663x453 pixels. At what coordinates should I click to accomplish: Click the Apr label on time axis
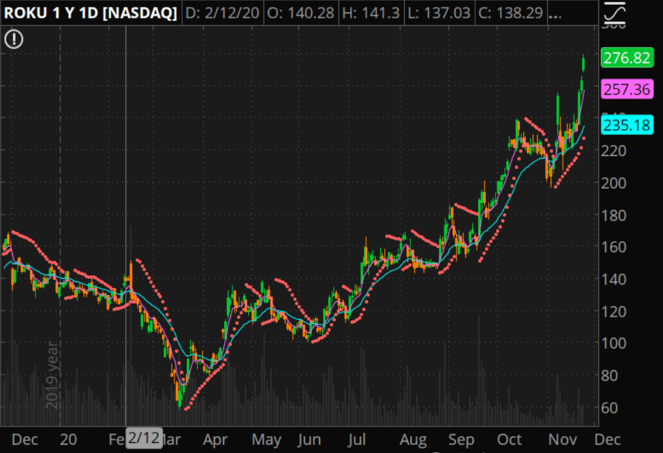click(215, 440)
